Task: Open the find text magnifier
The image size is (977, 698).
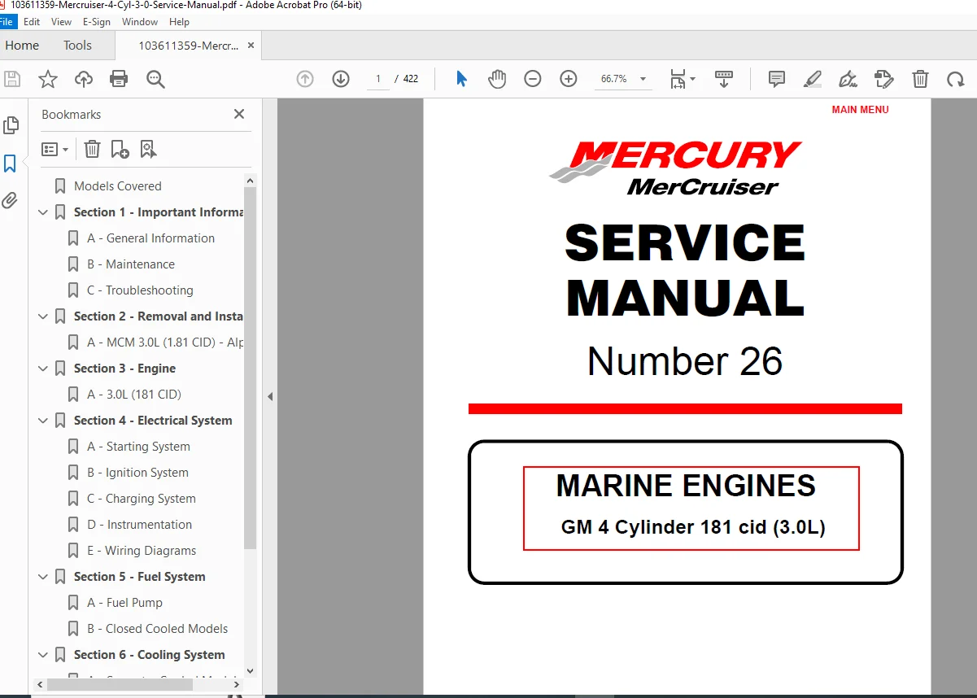Action: 155,79
